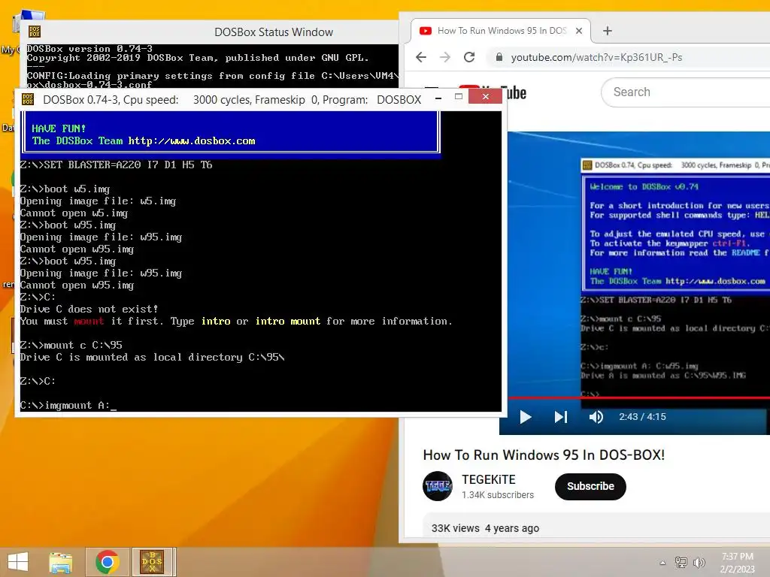Switch to Chrome in the taskbar
The width and height of the screenshot is (770, 577).
pyautogui.click(x=107, y=562)
